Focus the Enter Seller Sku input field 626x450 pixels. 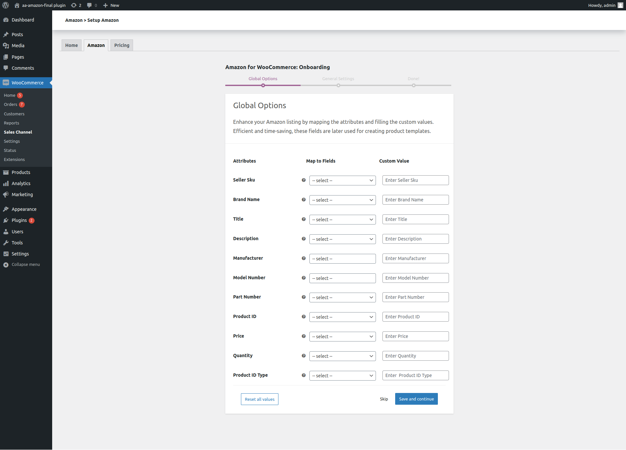(415, 180)
